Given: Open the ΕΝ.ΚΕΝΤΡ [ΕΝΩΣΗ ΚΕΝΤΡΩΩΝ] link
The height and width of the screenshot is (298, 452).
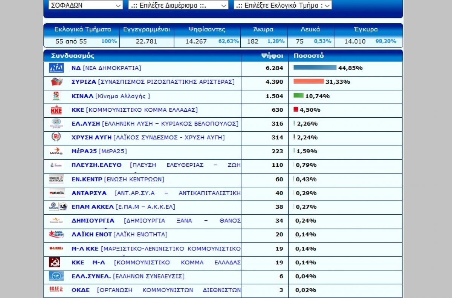Looking at the screenshot, I should point(118,179).
